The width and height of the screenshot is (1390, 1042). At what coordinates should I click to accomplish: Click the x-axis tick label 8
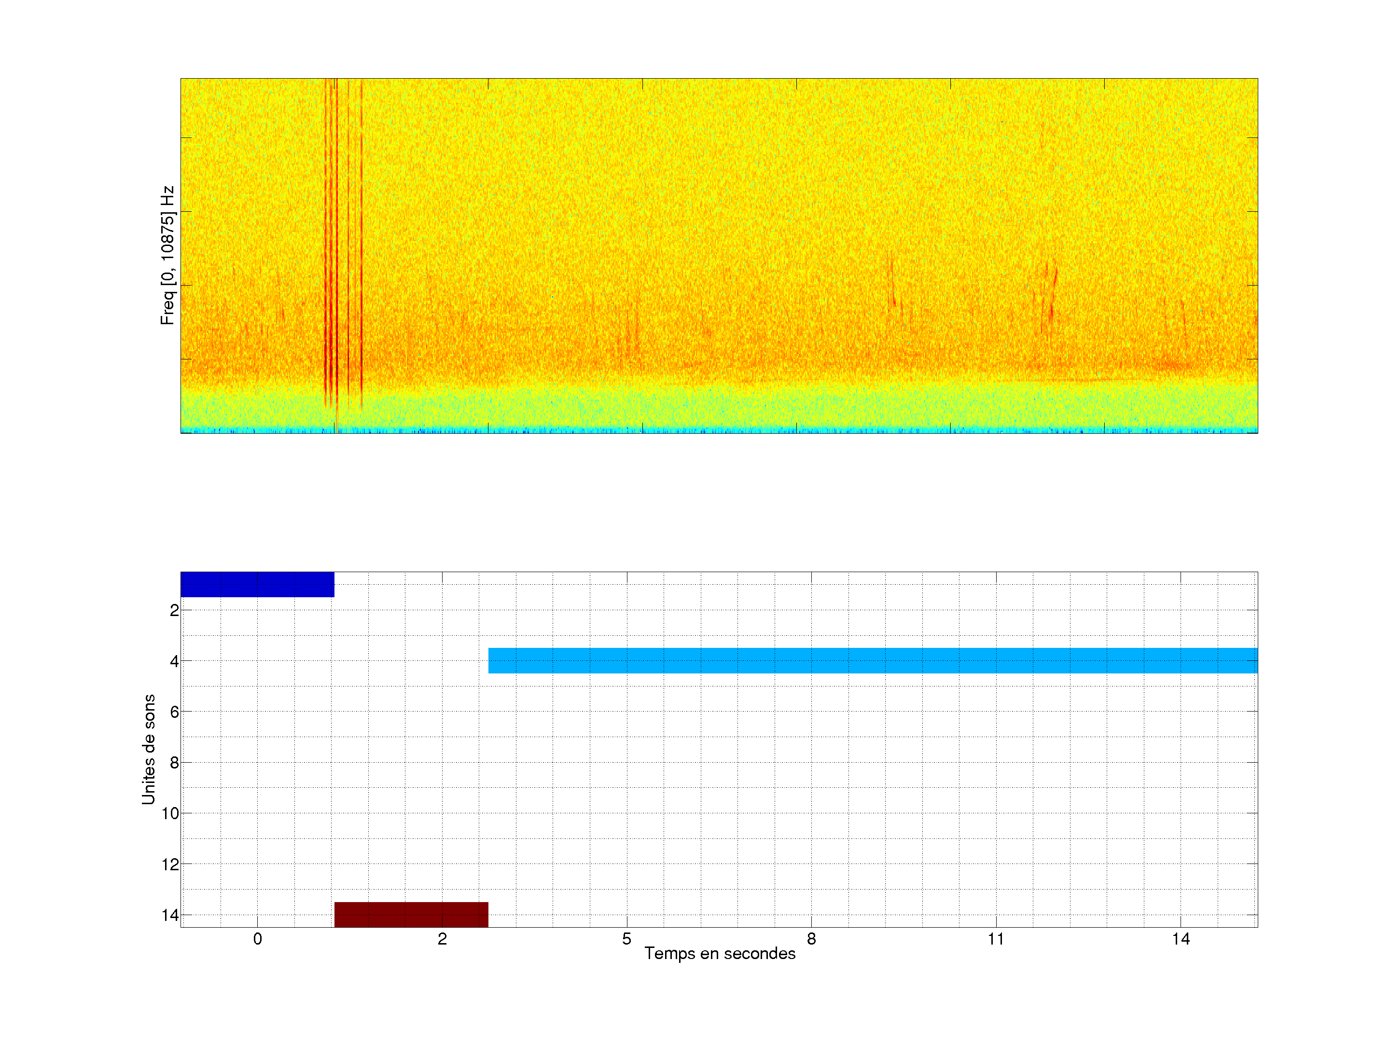[x=811, y=939]
